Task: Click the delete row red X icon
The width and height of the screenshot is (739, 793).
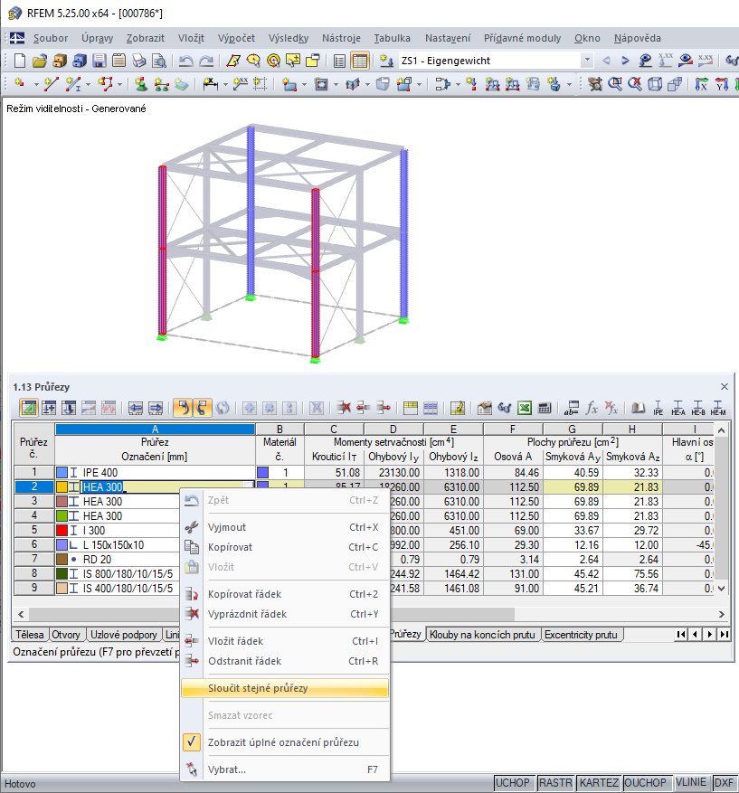Action: click(344, 408)
